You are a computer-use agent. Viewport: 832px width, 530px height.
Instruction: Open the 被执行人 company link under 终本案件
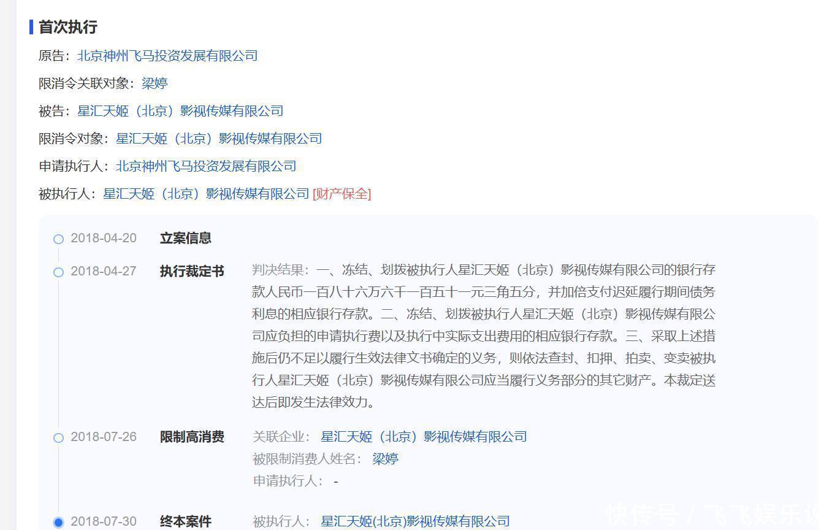point(415,521)
